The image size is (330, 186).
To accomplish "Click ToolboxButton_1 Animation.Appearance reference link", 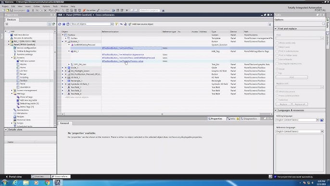I will (123, 54).
